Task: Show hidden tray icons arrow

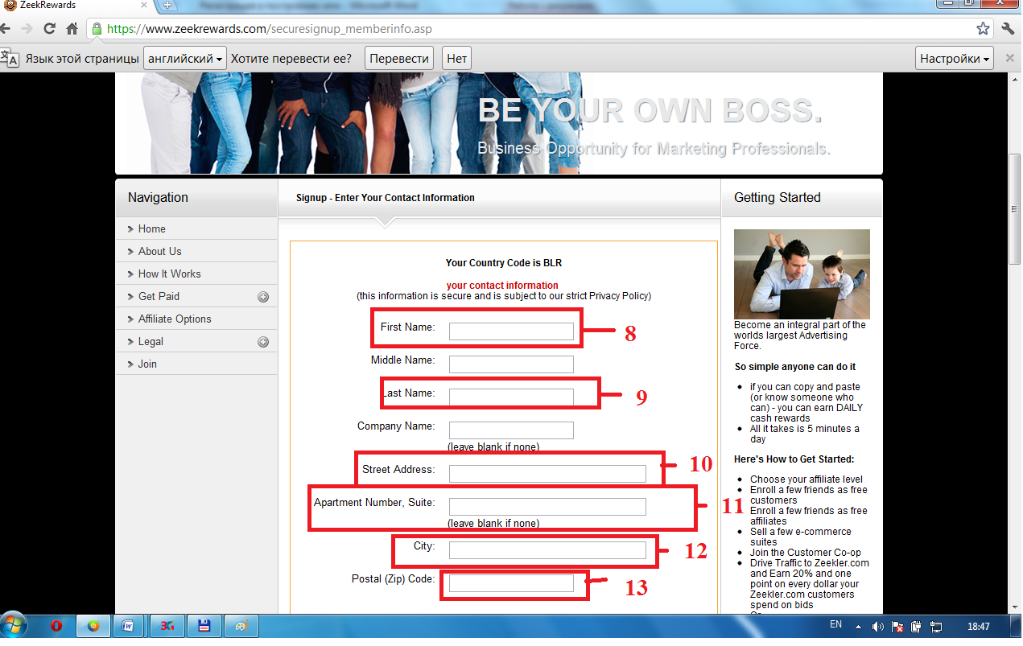Action: 859,626
